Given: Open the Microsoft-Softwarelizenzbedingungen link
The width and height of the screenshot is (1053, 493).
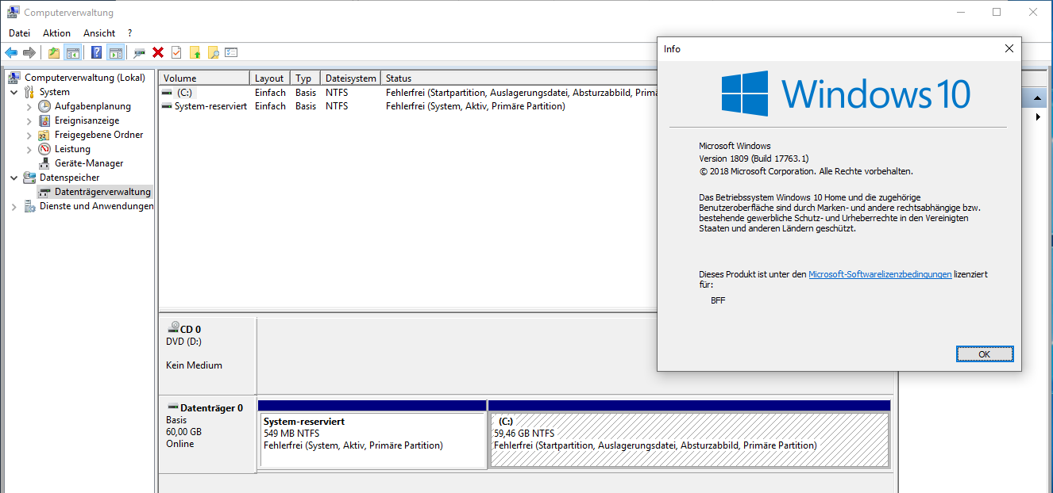Looking at the screenshot, I should [x=880, y=274].
